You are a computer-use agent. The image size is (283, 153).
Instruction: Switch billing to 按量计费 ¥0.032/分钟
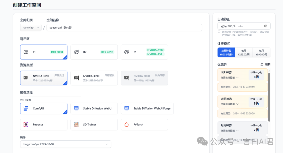[x=226, y=52]
